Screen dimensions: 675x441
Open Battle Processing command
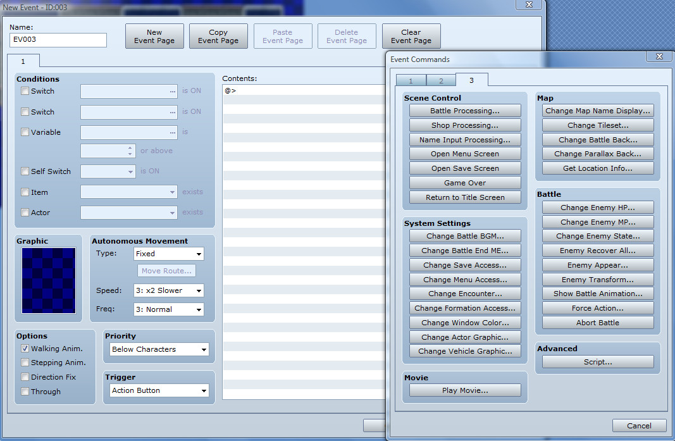pos(465,111)
